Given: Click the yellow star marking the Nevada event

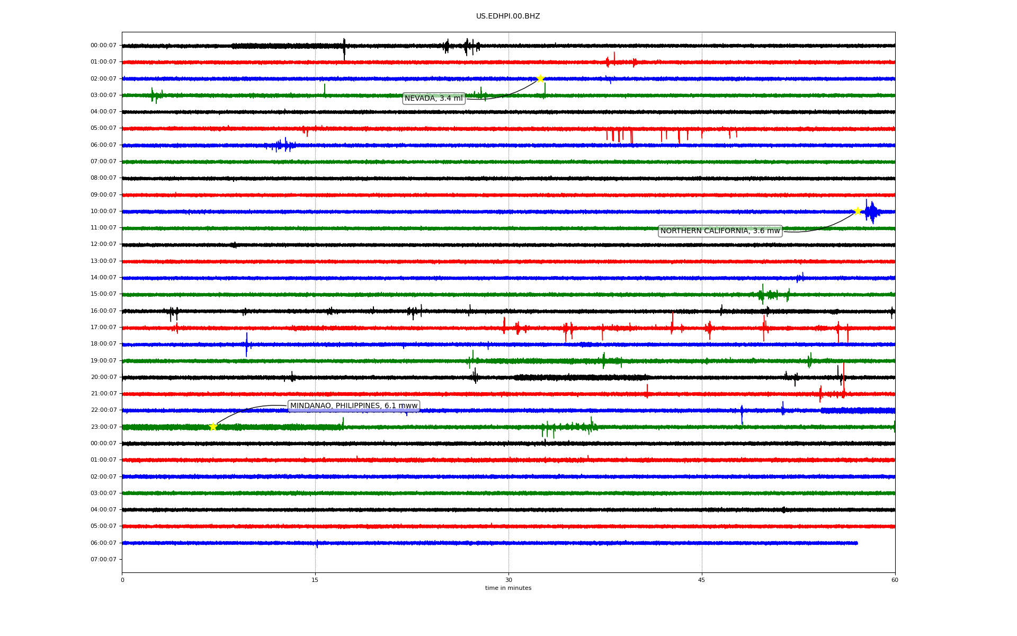Looking at the screenshot, I should click(540, 78).
